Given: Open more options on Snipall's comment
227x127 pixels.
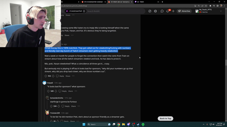Looking at the screenshot, I should pyautogui.click(x=76, y=91).
